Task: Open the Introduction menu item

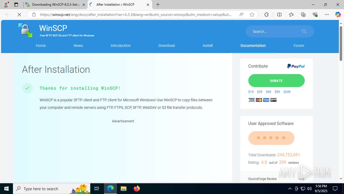Action: point(121,46)
